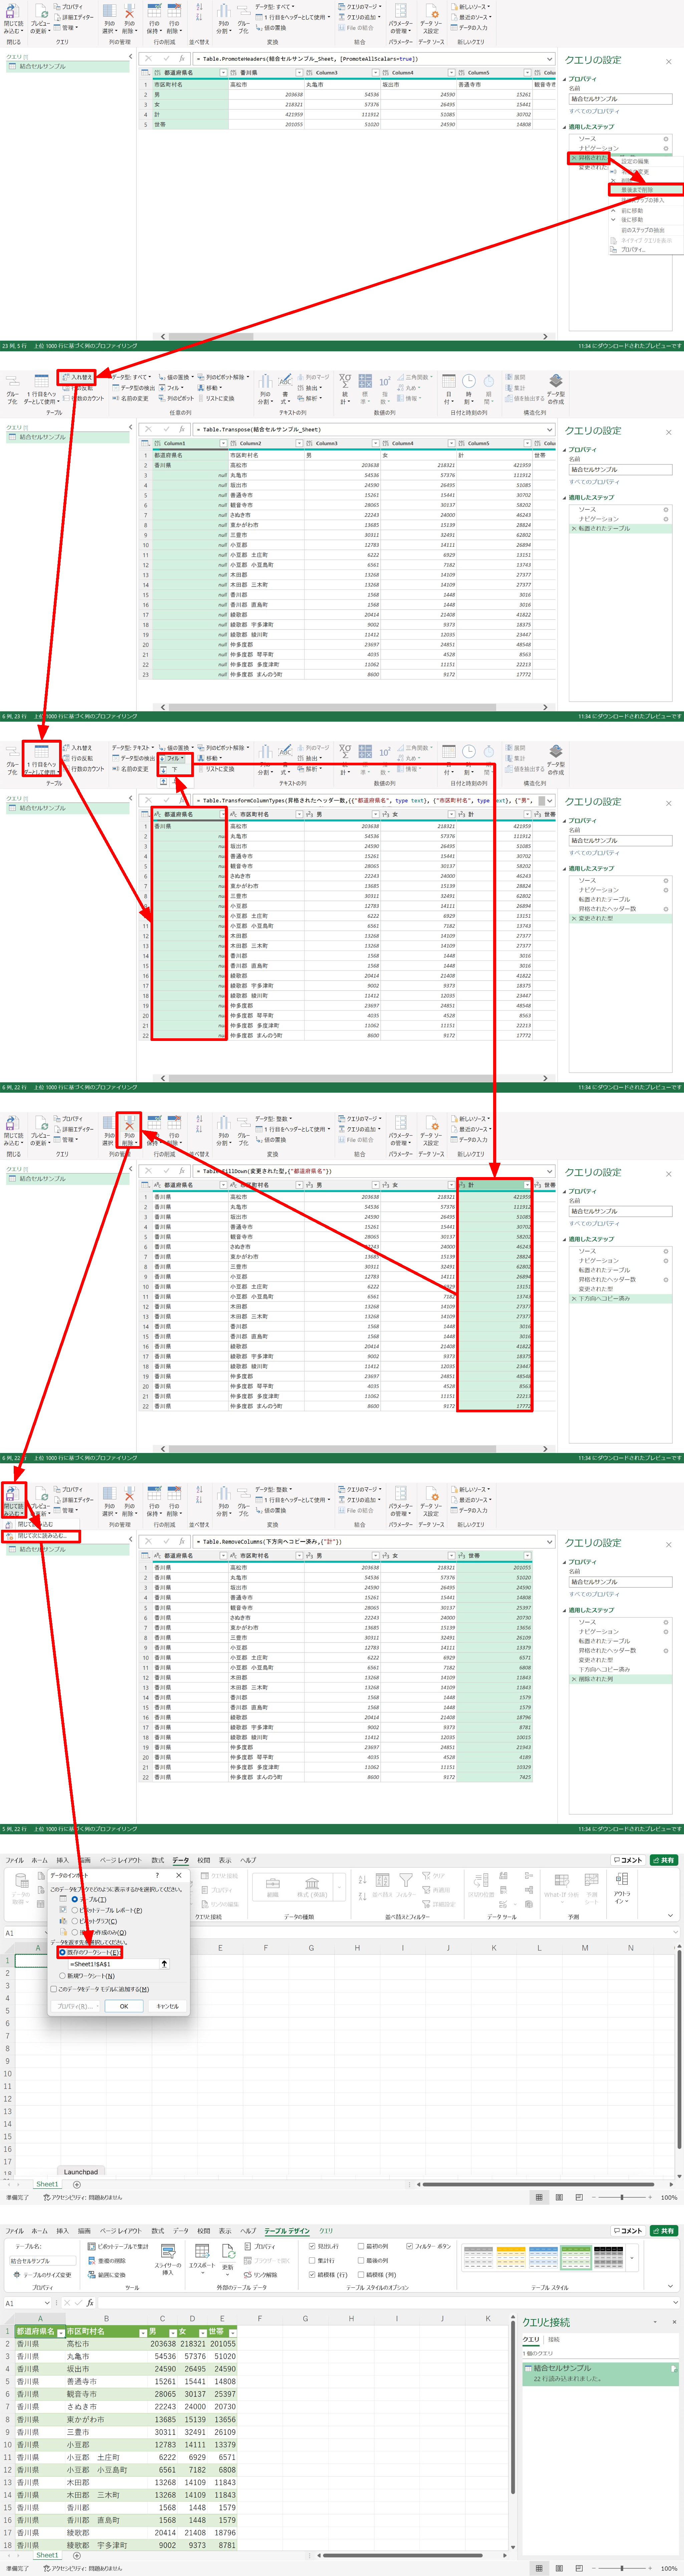
Task: Click OK in データのインポート dialog
Action: point(124,2006)
